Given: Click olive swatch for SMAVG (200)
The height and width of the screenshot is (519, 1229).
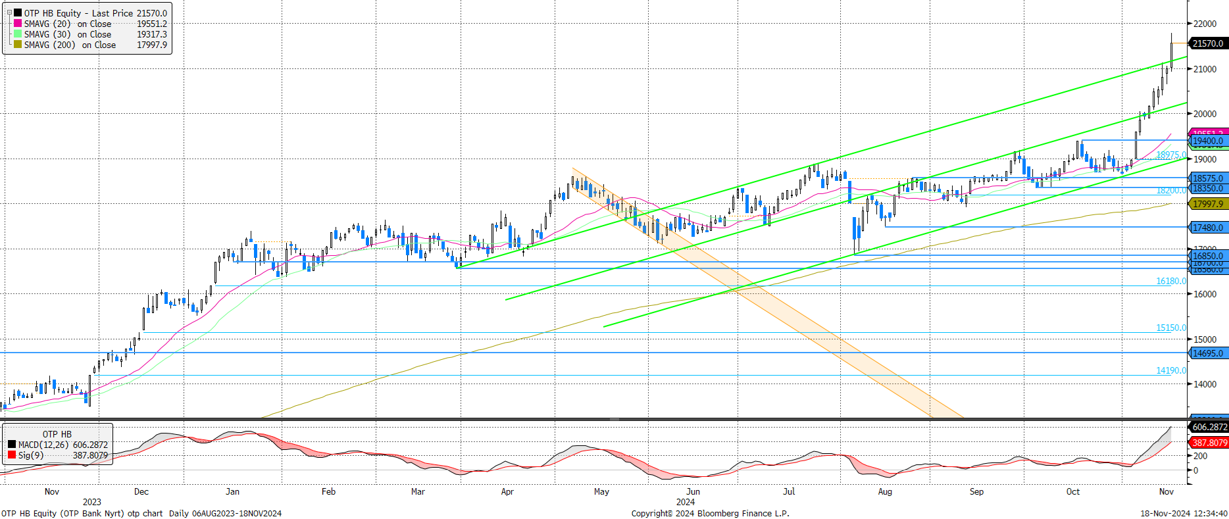Looking at the screenshot, I should point(18,44).
